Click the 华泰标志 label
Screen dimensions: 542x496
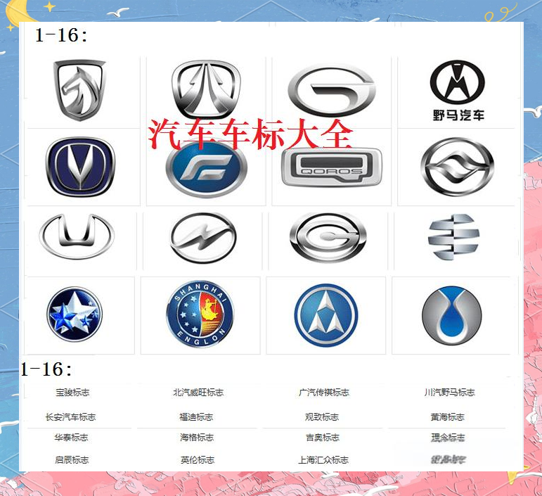point(71,438)
